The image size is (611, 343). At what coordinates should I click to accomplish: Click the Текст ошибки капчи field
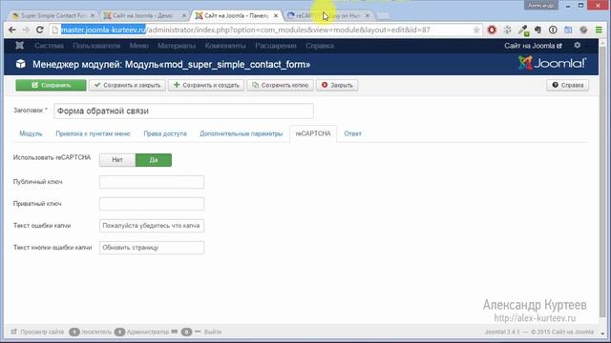(x=152, y=226)
